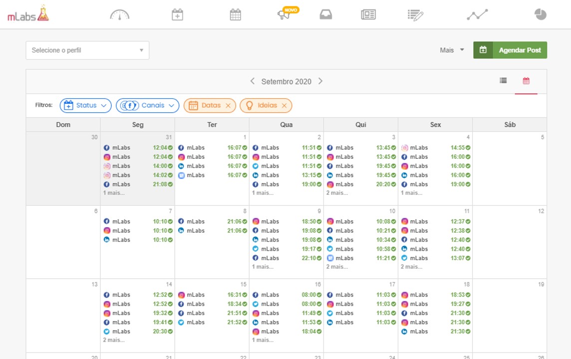Select empty day 12 cell

click(510, 242)
